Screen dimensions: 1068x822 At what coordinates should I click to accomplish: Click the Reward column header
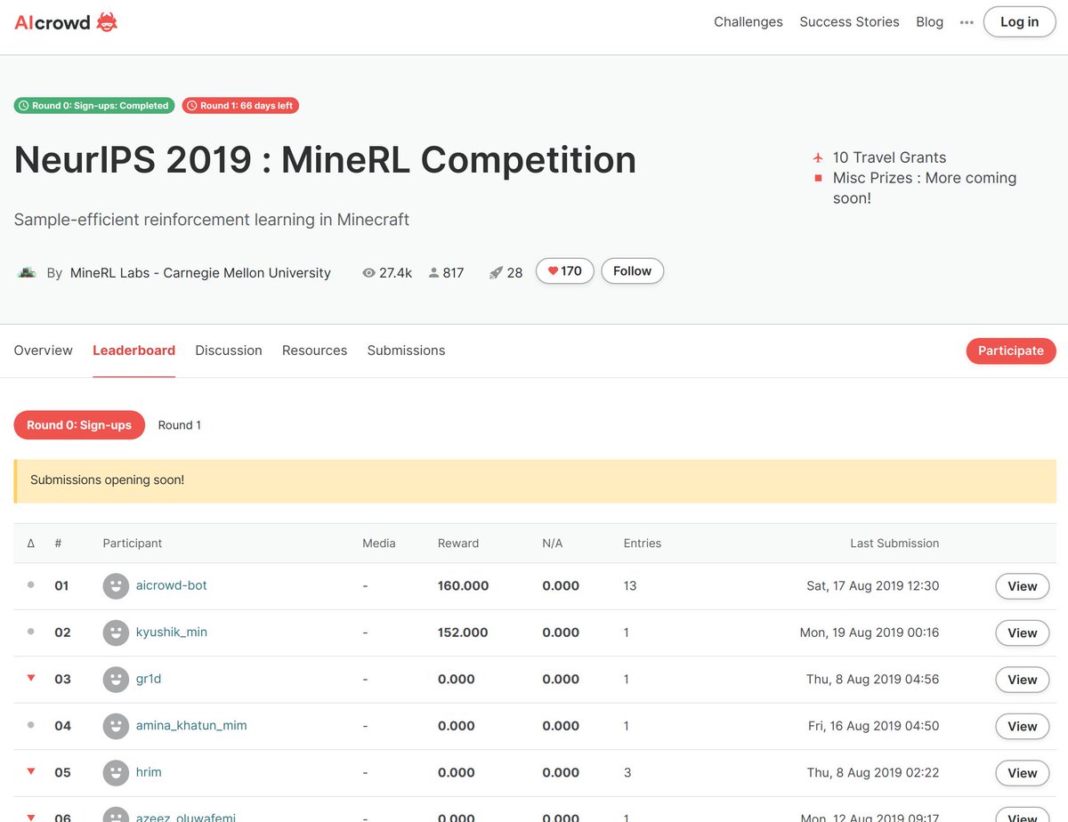pyautogui.click(x=458, y=543)
